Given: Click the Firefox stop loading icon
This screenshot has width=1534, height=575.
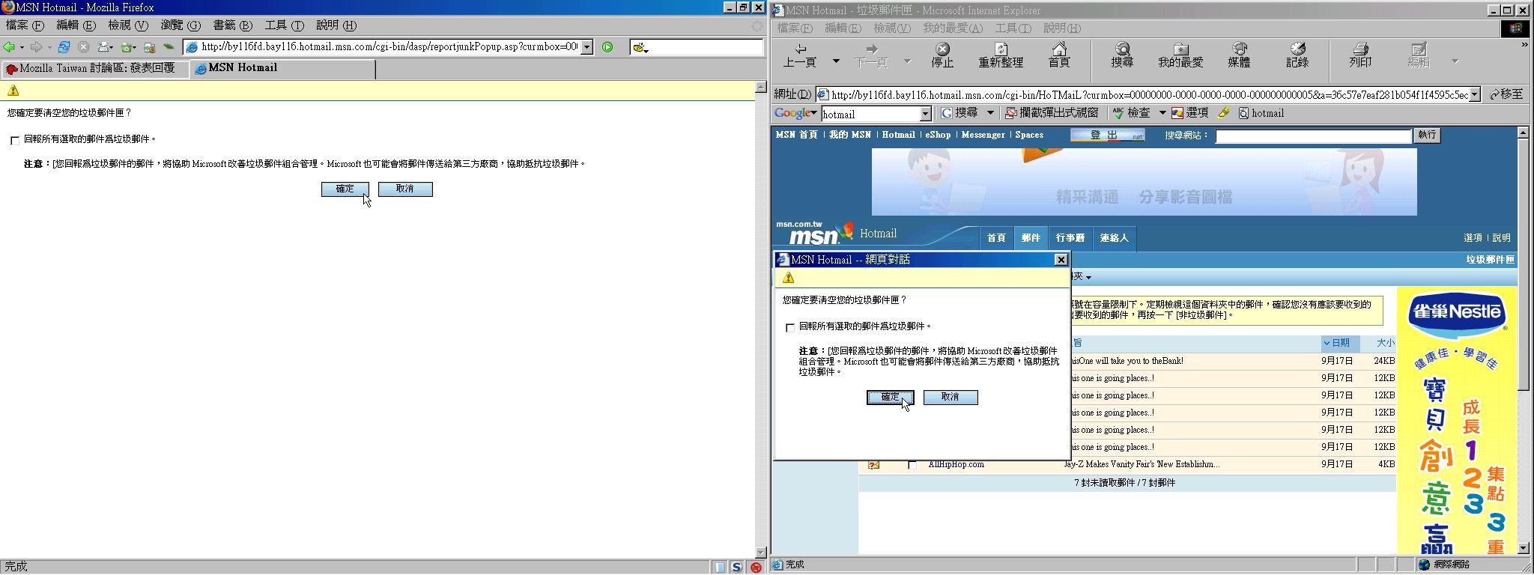Looking at the screenshot, I should click(x=84, y=47).
